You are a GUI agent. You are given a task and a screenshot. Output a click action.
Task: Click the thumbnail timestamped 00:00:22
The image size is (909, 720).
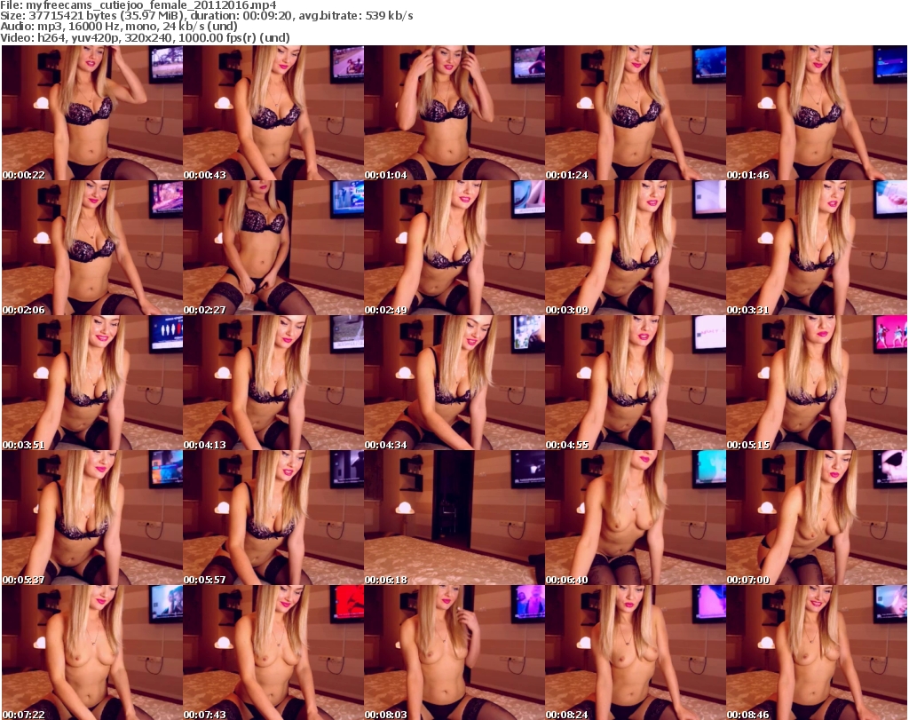pos(91,113)
